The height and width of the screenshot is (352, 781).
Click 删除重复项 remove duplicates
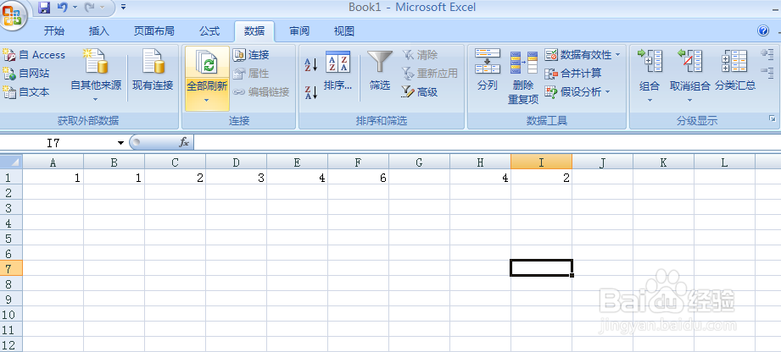tap(523, 77)
